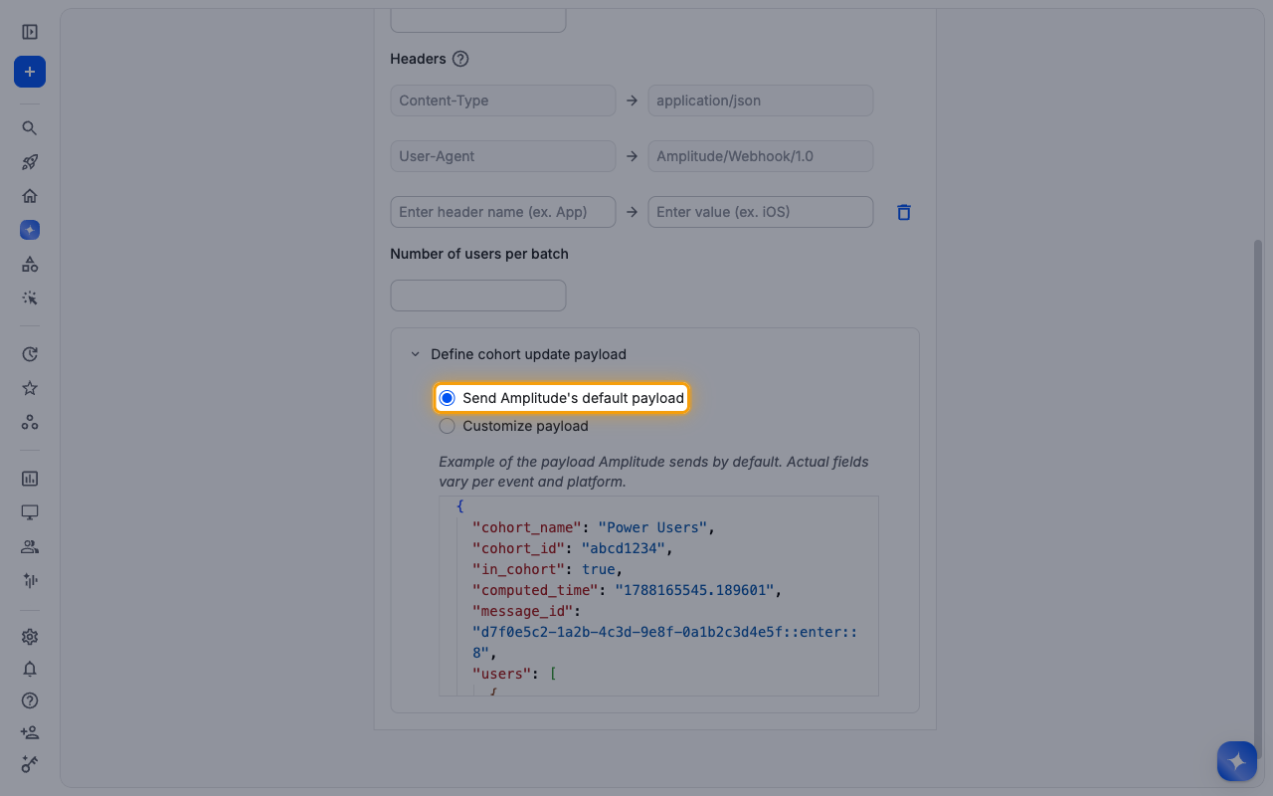Click the Content-Type header name field
1273x796 pixels.
click(x=503, y=100)
